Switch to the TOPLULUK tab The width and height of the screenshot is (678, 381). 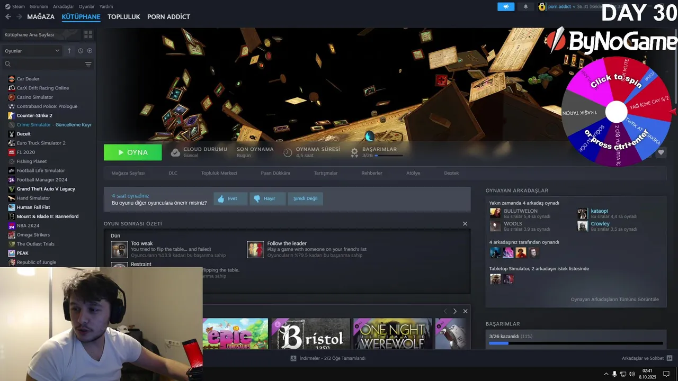point(124,17)
